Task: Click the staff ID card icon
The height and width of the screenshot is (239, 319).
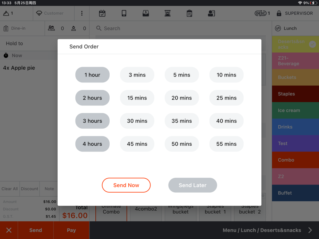Action: pyautogui.click(x=211, y=13)
